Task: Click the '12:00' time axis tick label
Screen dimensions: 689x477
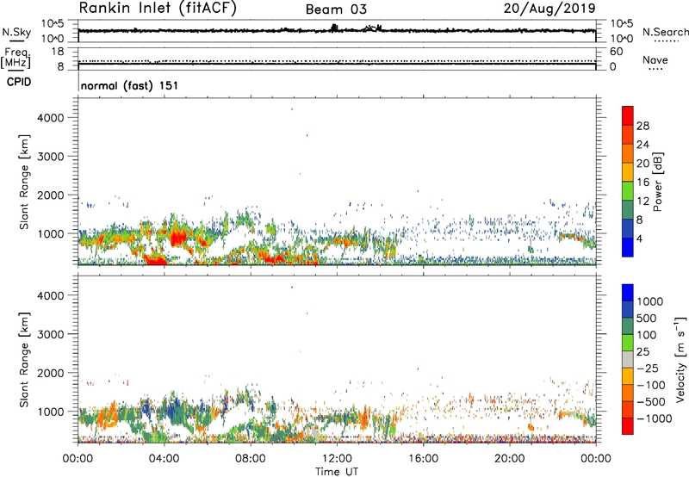Action: [x=337, y=459]
